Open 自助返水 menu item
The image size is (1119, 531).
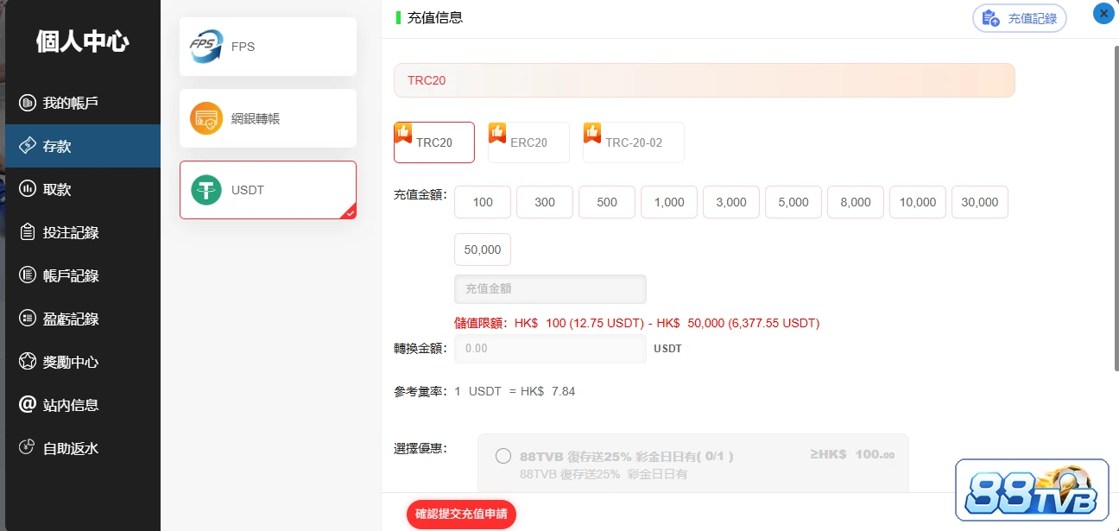click(x=83, y=448)
